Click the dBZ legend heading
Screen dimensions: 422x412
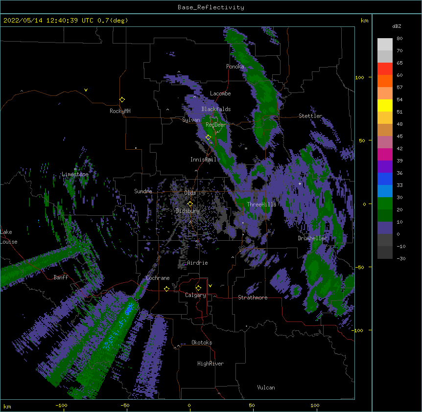coord(397,26)
